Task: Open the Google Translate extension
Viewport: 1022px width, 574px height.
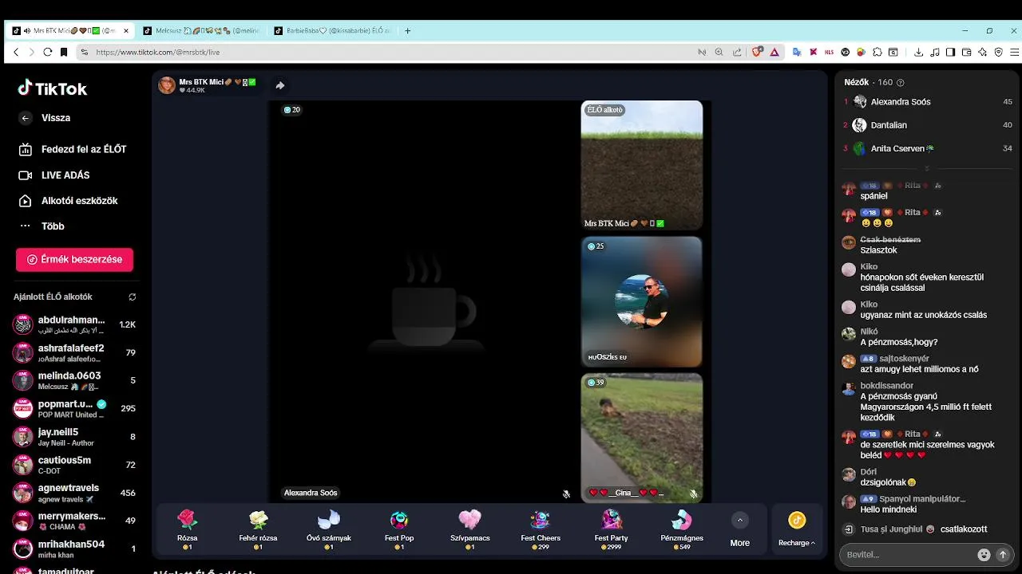Action: [x=796, y=52]
